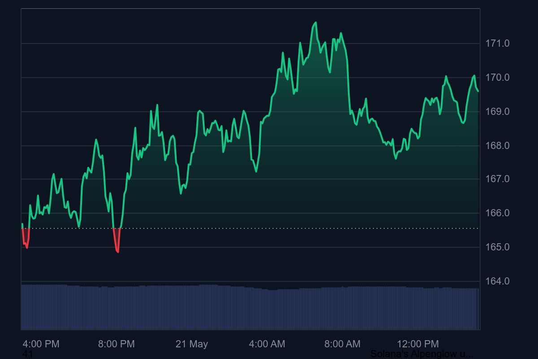
Task: Select the 8:00 AM time label
Action: [342, 344]
